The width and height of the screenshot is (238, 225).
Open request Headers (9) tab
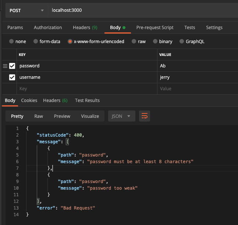[x=85, y=28]
